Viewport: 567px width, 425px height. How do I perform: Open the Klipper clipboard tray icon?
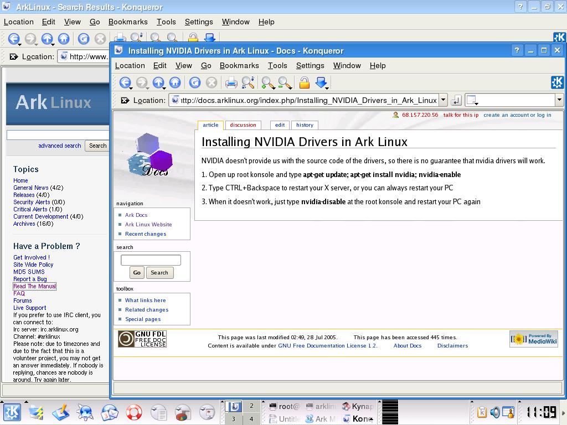click(482, 412)
